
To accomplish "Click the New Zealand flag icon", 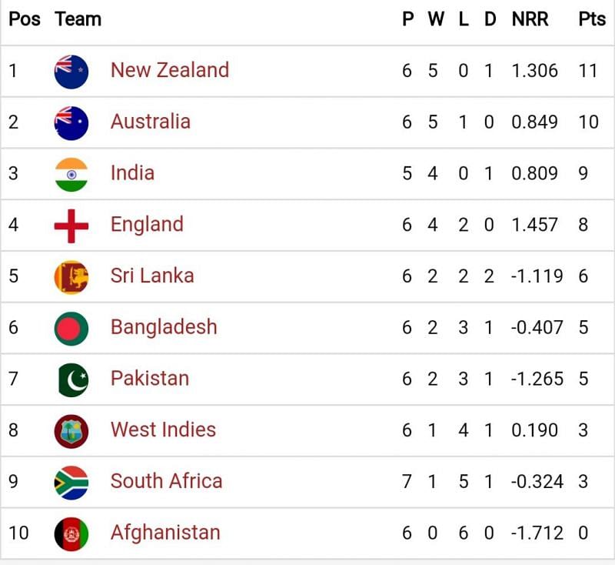I will click(x=71, y=72).
